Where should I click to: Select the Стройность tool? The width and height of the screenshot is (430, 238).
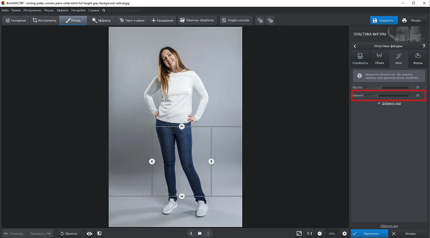point(360,58)
